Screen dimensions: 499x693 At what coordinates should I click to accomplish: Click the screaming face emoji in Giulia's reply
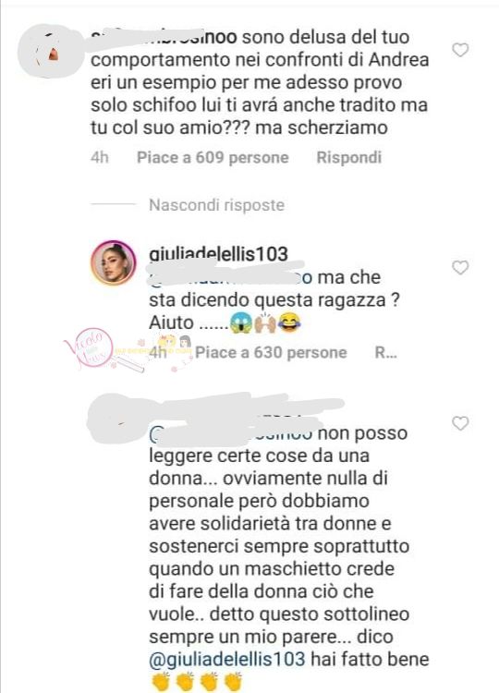(241, 322)
